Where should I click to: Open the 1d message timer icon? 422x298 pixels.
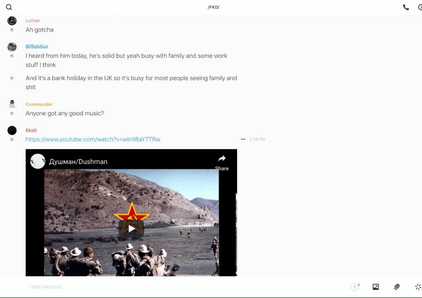[x=355, y=287]
